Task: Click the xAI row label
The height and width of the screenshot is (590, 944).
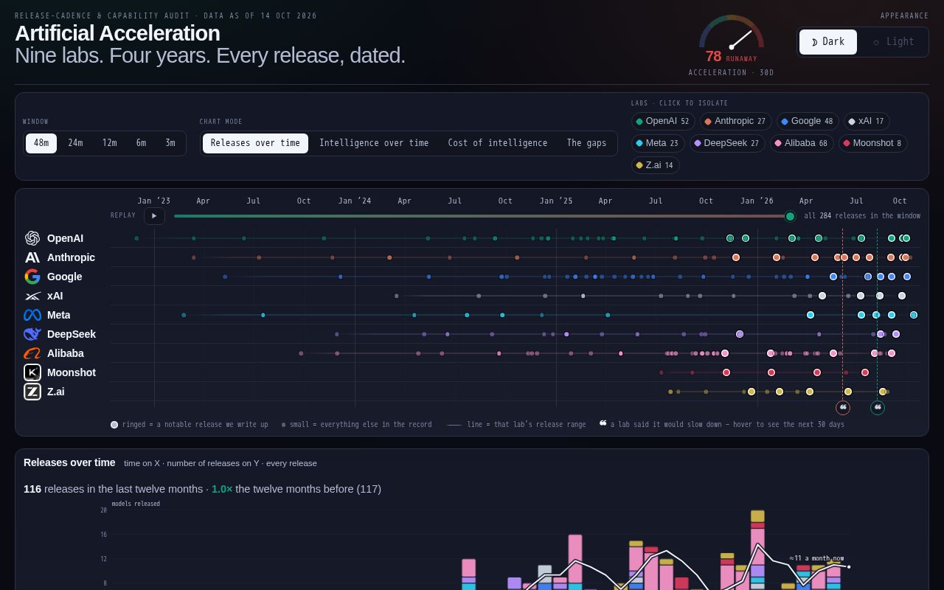Action: [x=55, y=296]
